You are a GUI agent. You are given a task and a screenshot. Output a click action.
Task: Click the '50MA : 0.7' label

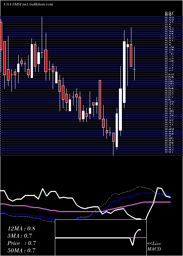click(22, 251)
